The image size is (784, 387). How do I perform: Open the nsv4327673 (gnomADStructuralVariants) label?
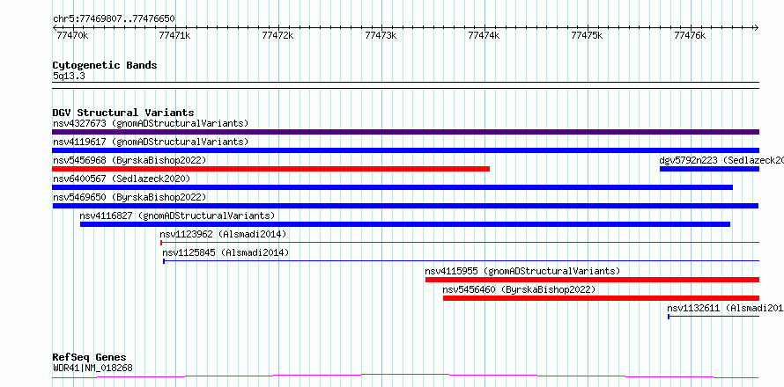click(151, 123)
